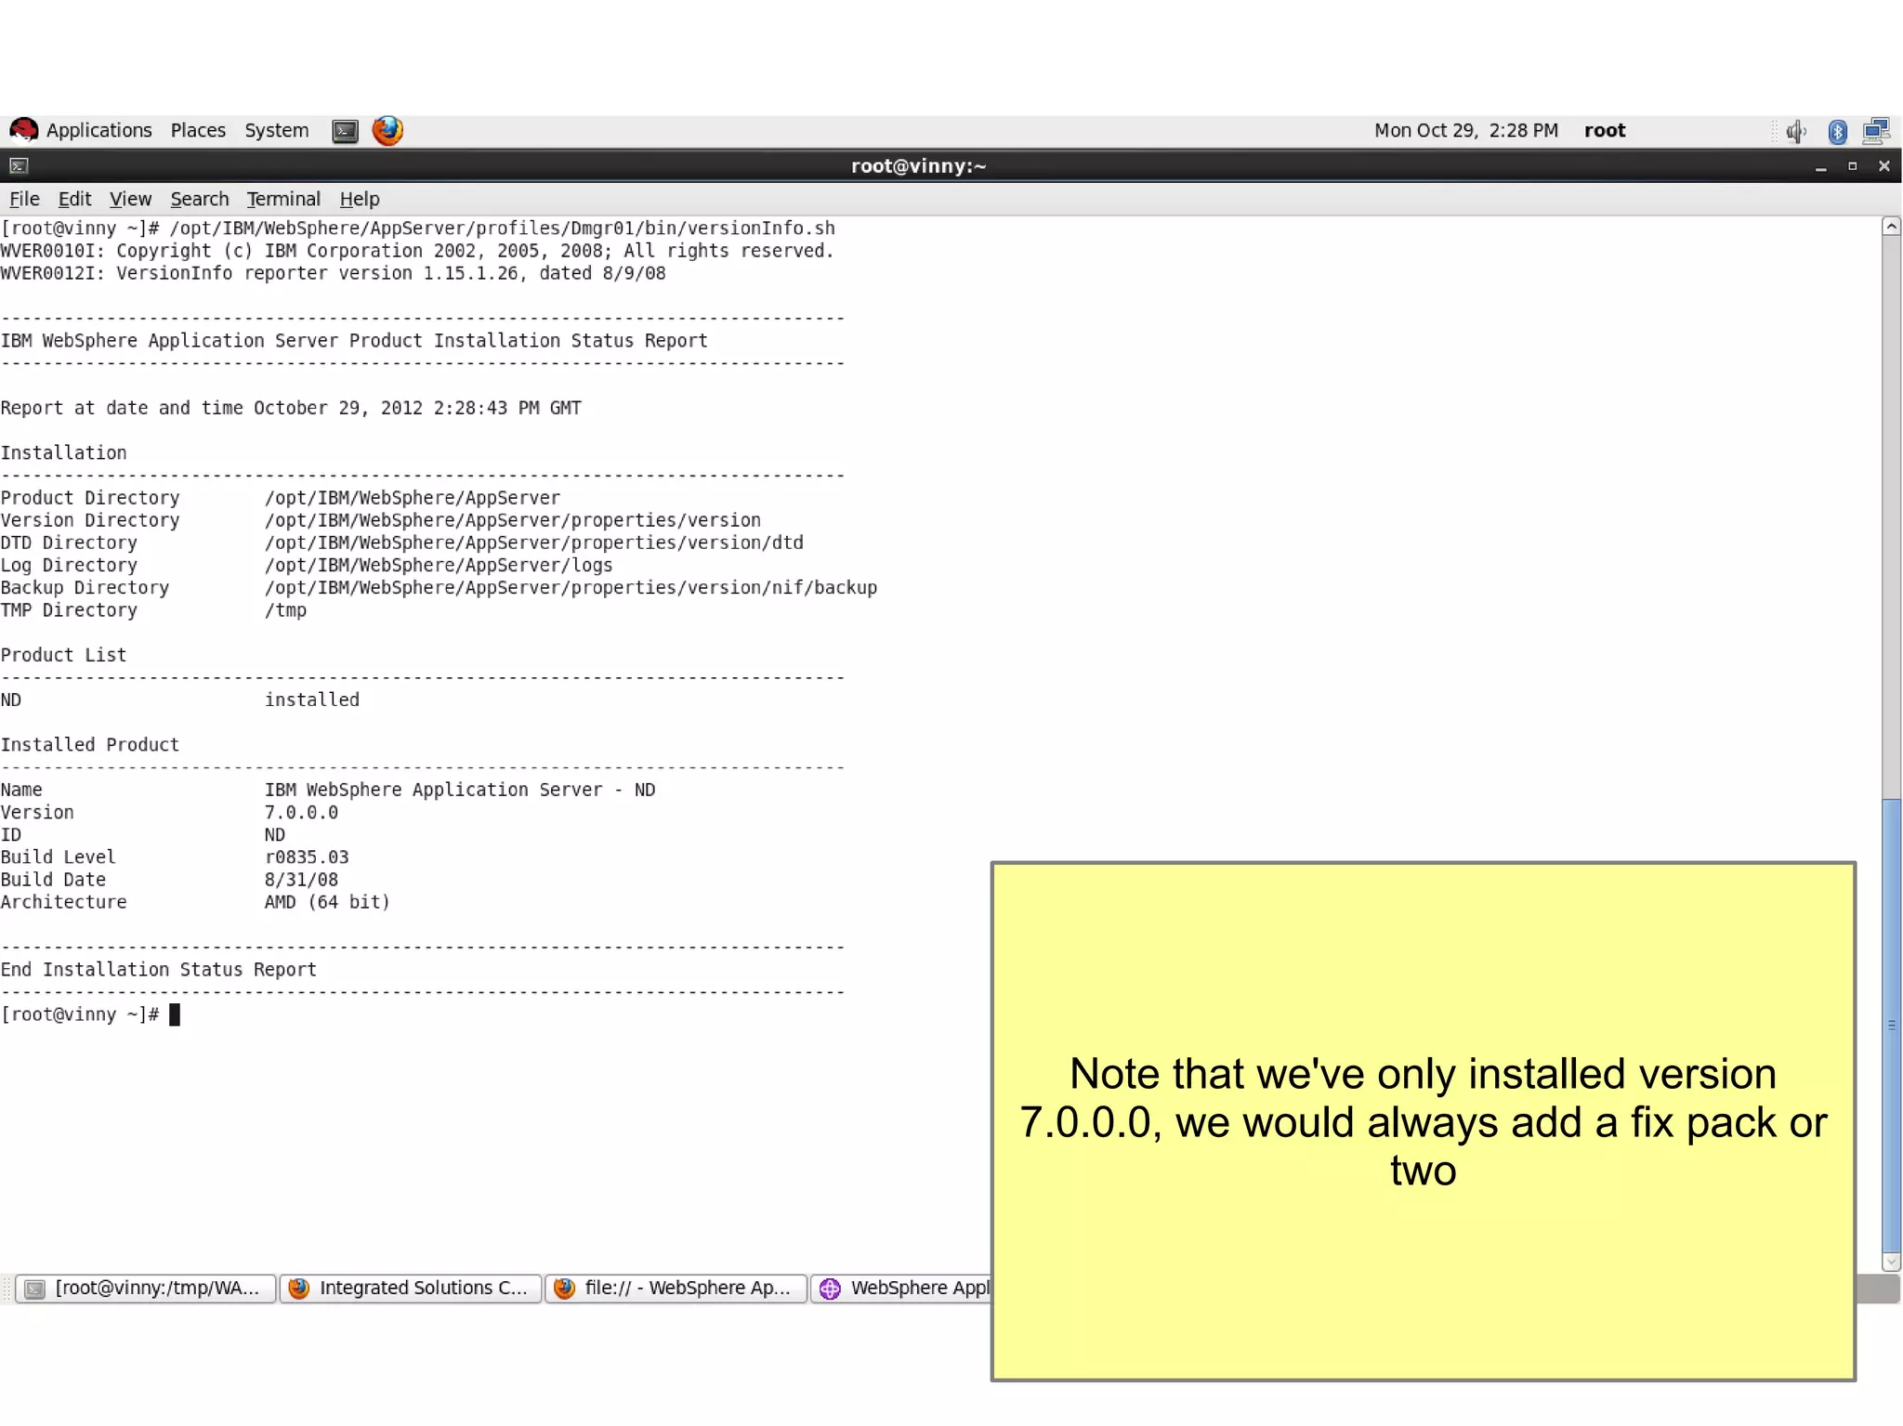Screen dimensions: 1903x1426
Task: Switch to WebSphere Appl taskbar window
Action: (x=900, y=1289)
